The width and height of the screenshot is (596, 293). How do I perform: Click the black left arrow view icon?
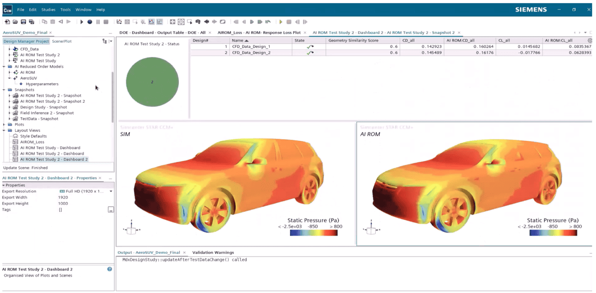206,21
